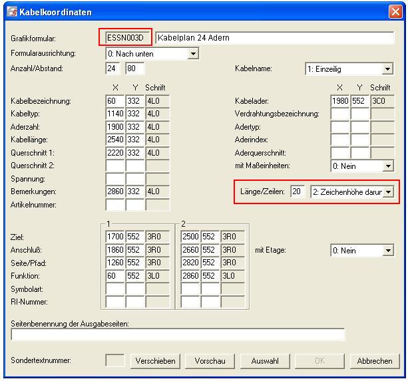Click the Kabeltyp Y field 332
Screen dimensions: 408x381
click(135, 114)
